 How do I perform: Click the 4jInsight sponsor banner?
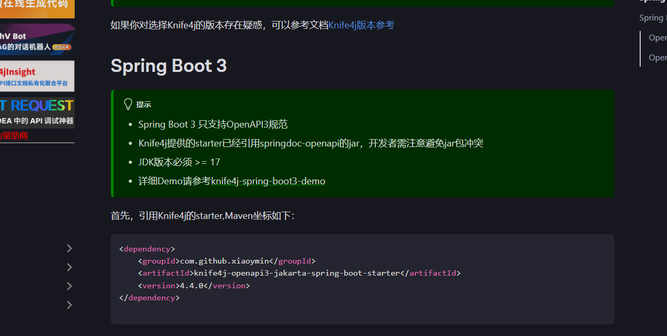pyautogui.click(x=37, y=76)
